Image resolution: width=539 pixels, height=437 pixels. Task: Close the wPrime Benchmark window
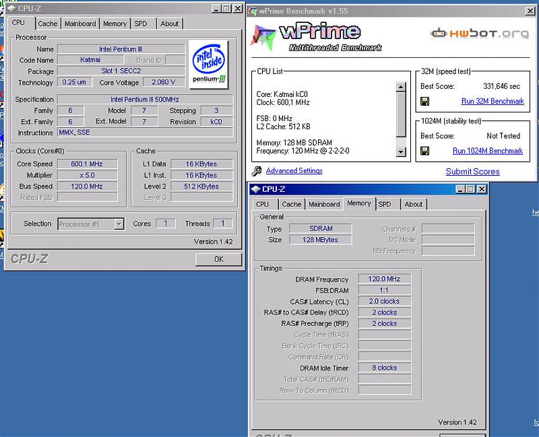[x=531, y=11]
